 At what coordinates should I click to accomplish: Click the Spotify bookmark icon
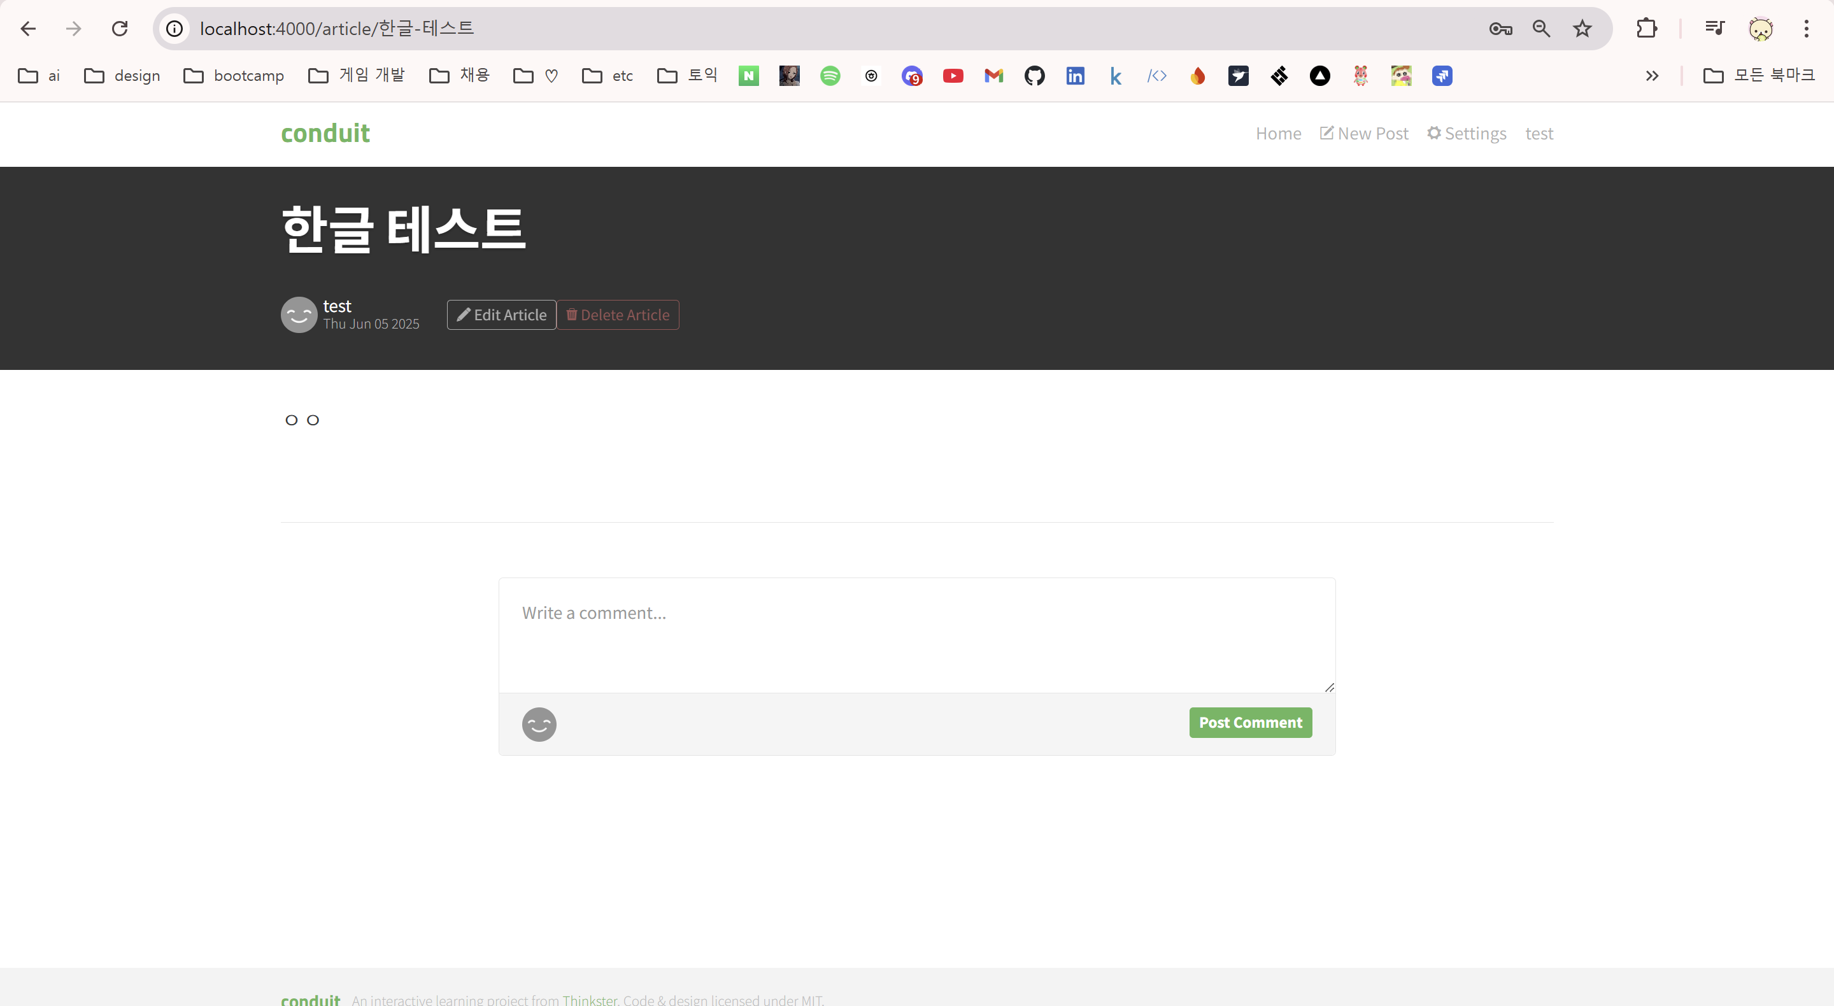coord(830,76)
